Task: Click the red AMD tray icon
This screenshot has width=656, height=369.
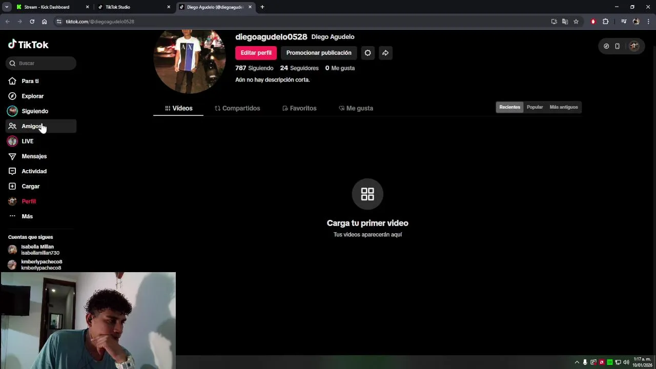Action: (602, 362)
